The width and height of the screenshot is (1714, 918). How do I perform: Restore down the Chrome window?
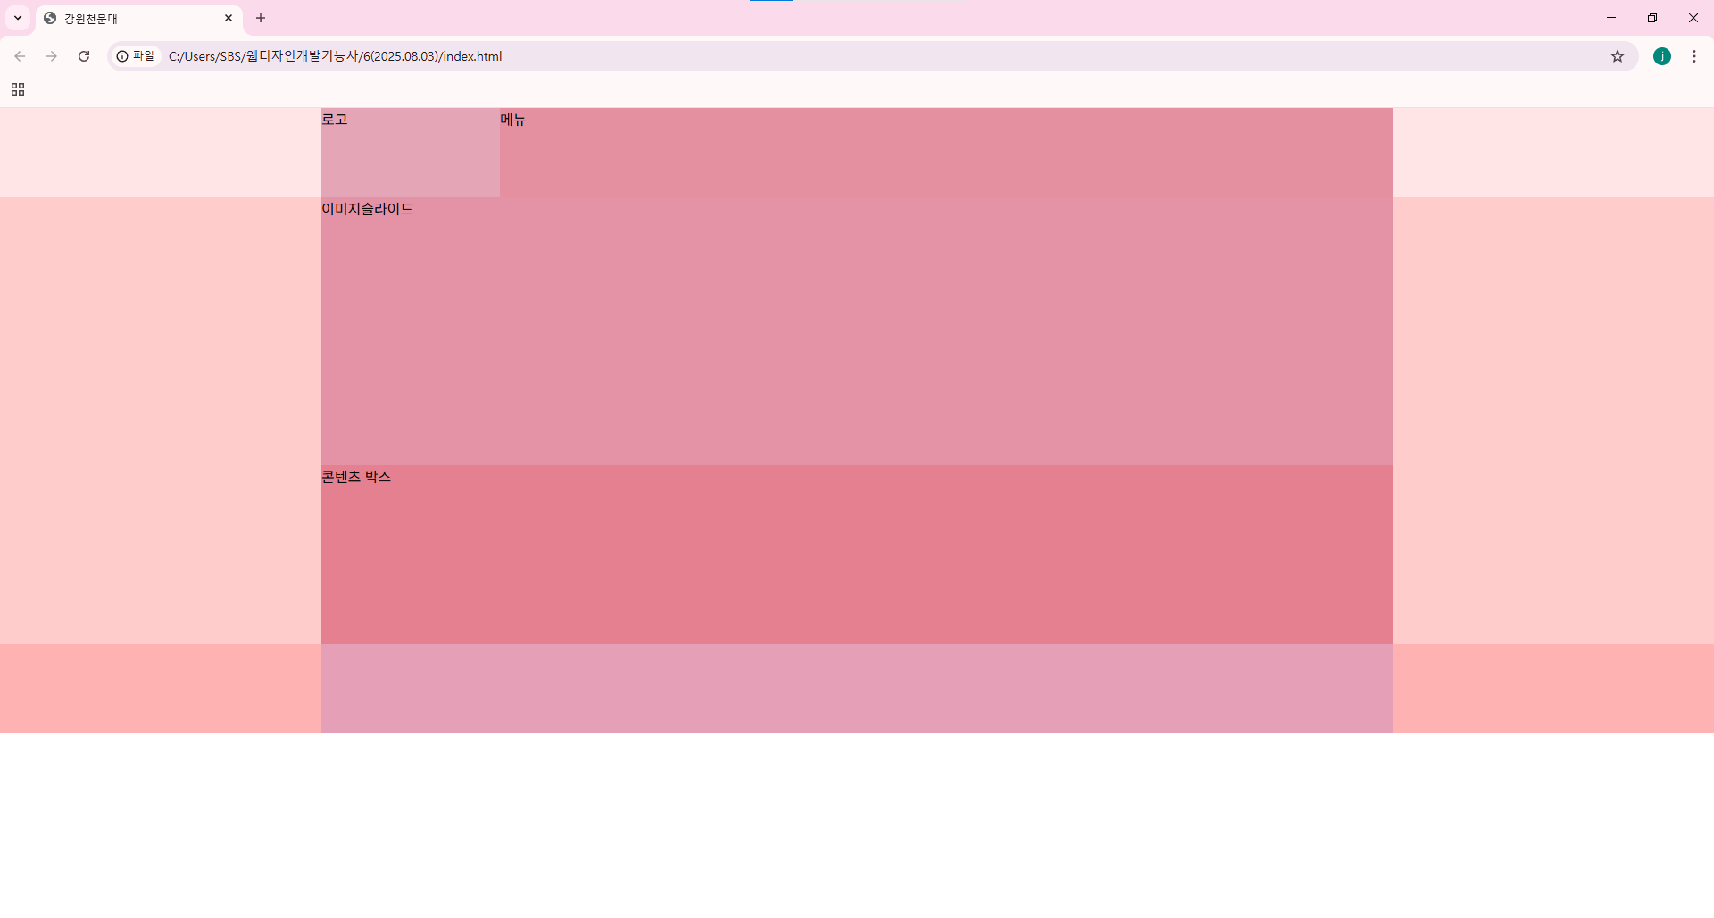(x=1652, y=18)
